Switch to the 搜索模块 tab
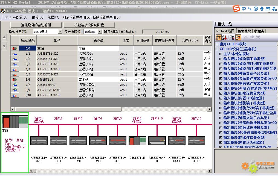Image resolution: width=278 pixels, height=176 pixels. point(244,31)
